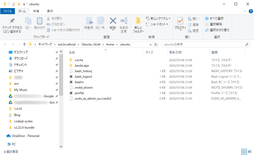Collapse the ribbon with chevron
Viewport: 254px width, 155px height.
point(245,11)
